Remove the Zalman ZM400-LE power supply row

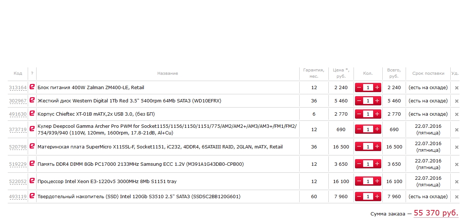[x=457, y=88]
